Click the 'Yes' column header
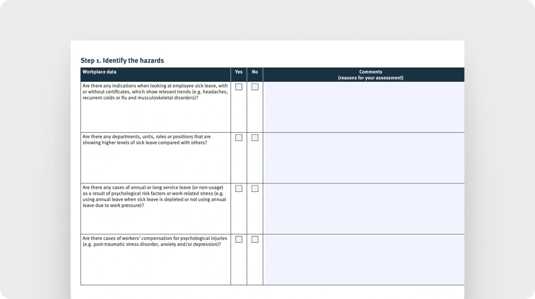The height and width of the screenshot is (299, 535). [239, 72]
